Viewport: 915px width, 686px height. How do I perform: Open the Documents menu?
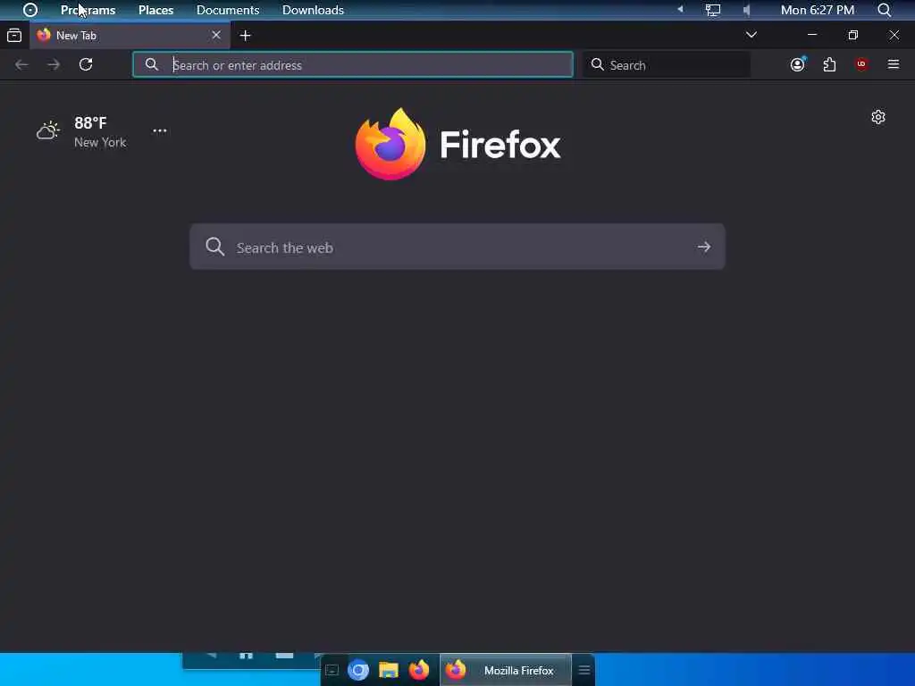228,10
